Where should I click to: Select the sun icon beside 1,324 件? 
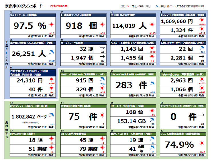click(202, 29)
